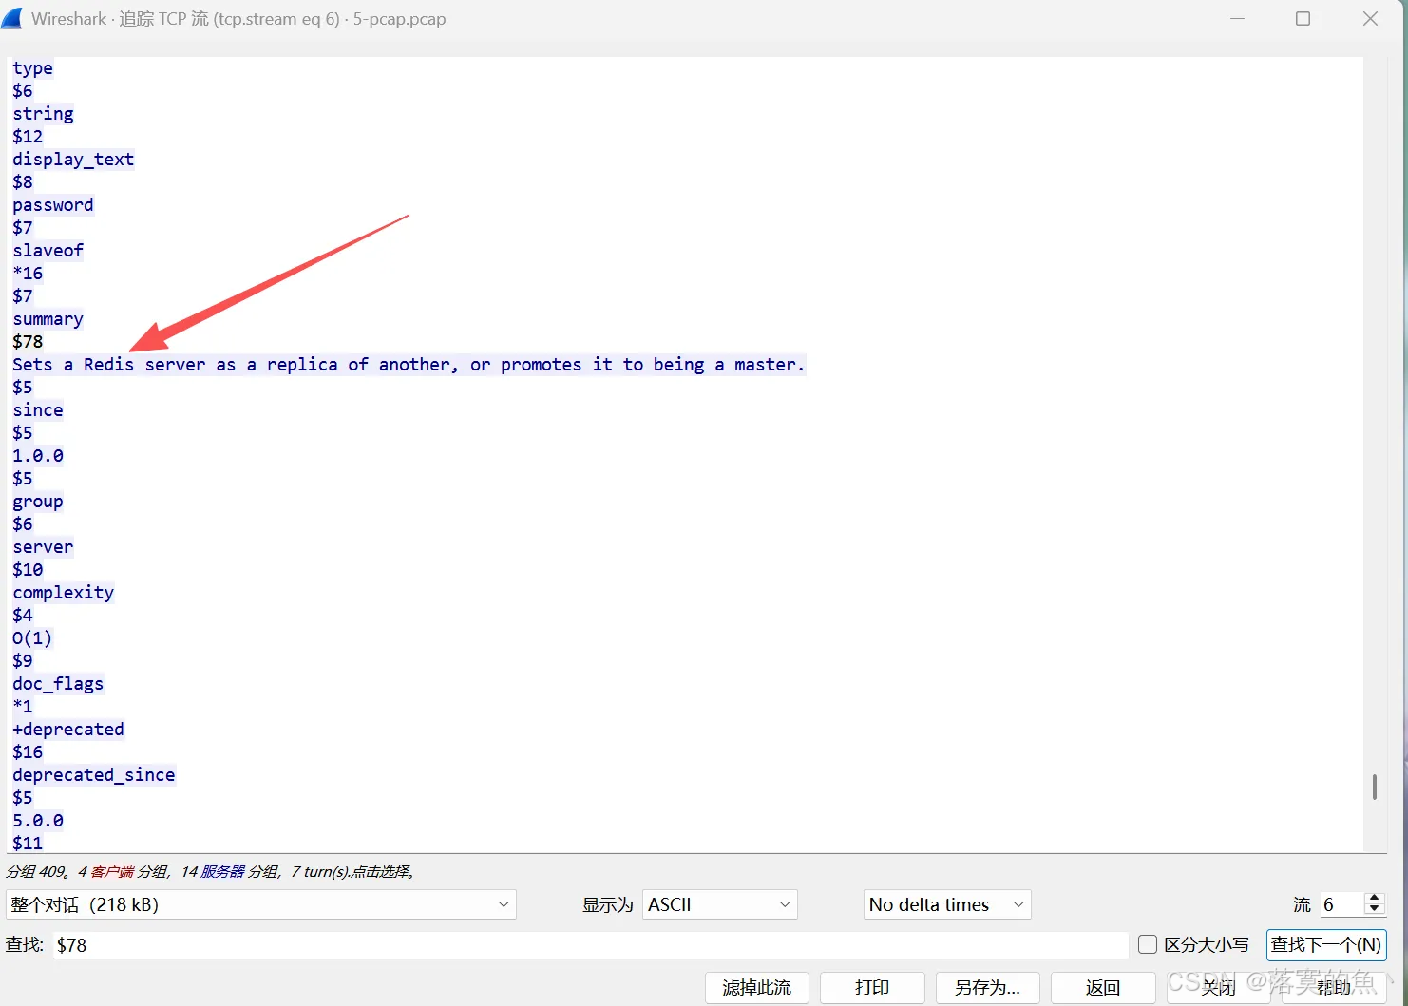Click the 帮助 help button
This screenshot has width=1408, height=1006.
point(1334,987)
